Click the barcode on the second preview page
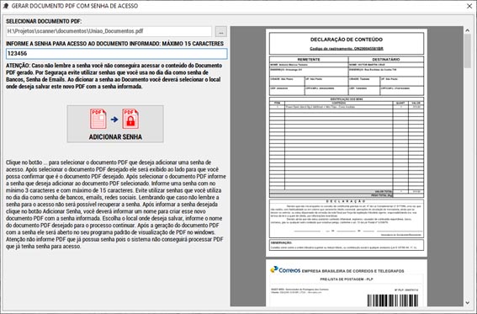Viewport: 477px width, 314px height. point(392,301)
